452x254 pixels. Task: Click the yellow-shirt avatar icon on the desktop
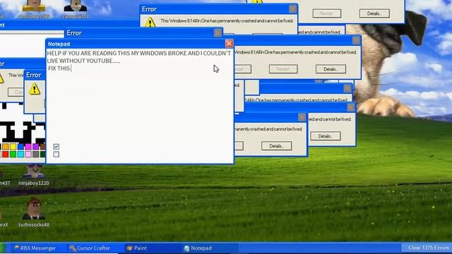point(34,6)
